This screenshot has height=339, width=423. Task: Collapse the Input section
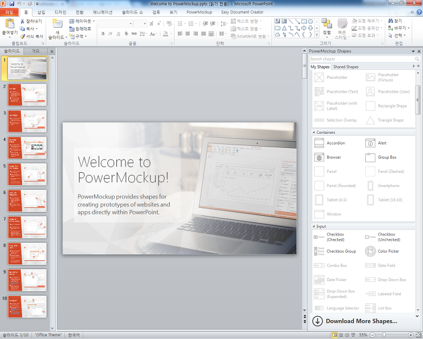click(314, 226)
